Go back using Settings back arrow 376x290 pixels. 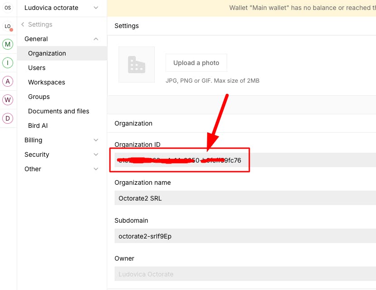pyautogui.click(x=23, y=24)
